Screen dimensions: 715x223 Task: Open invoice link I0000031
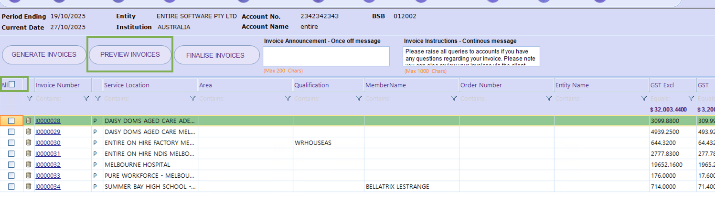click(48, 153)
